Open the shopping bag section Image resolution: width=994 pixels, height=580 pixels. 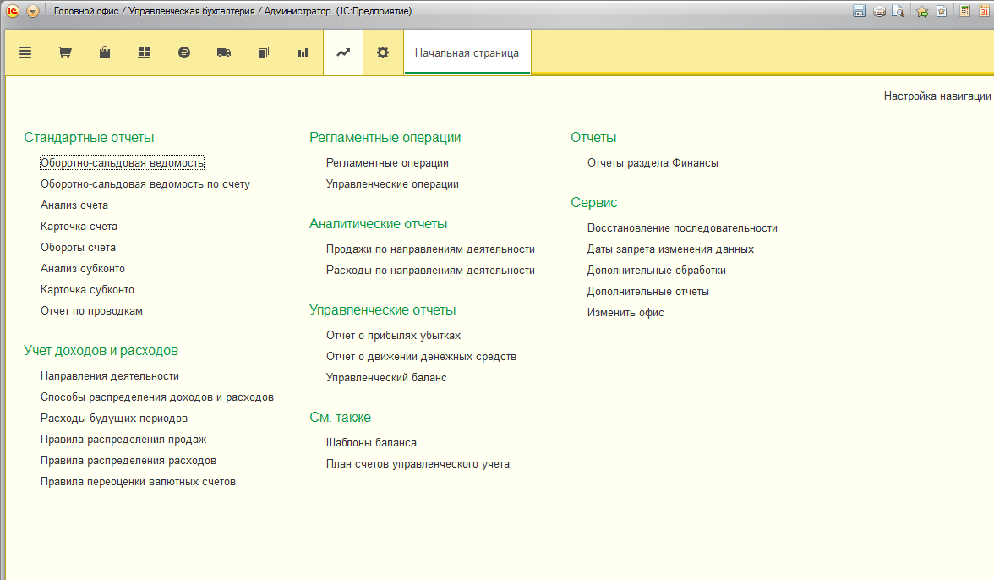pyautogui.click(x=105, y=52)
